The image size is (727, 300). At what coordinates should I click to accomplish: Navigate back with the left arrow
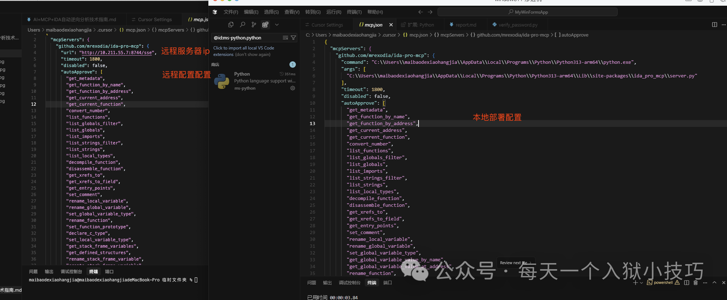[x=420, y=12]
